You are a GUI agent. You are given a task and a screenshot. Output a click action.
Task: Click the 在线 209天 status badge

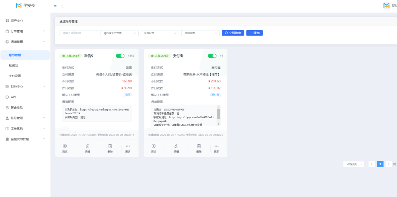[160, 56]
